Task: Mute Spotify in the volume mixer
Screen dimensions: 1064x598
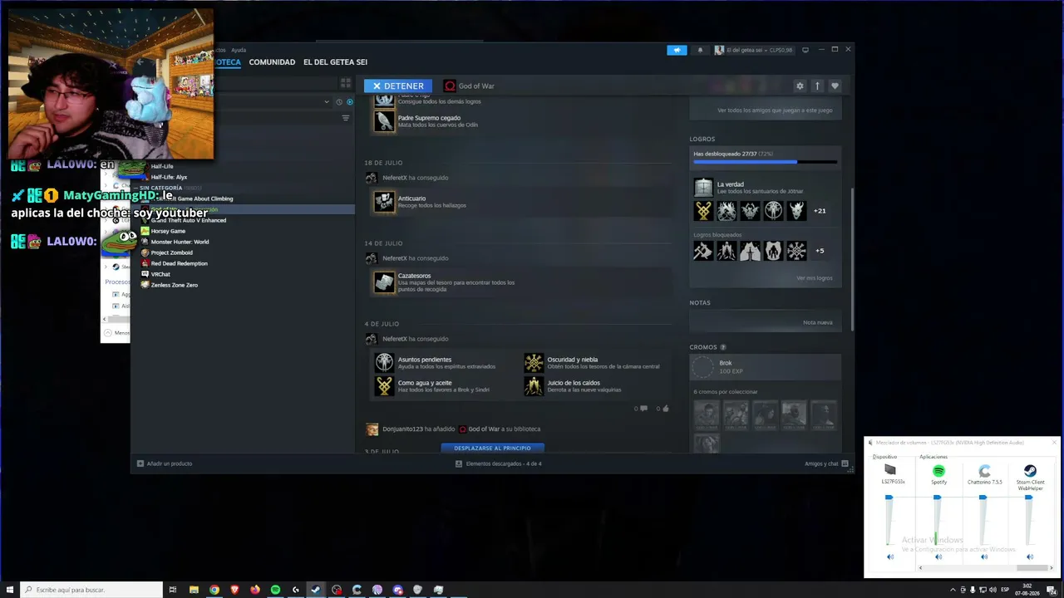Action: [938, 556]
